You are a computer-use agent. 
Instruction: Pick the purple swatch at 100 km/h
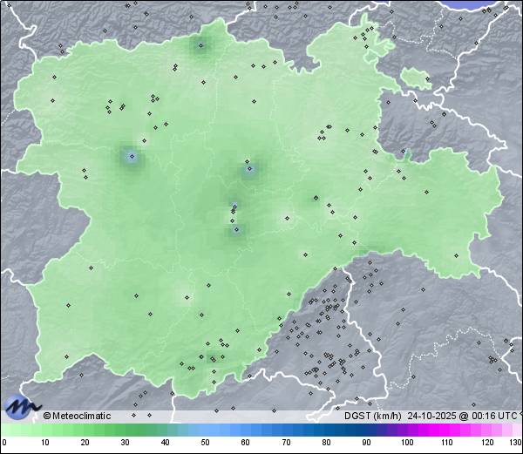(x=407, y=430)
